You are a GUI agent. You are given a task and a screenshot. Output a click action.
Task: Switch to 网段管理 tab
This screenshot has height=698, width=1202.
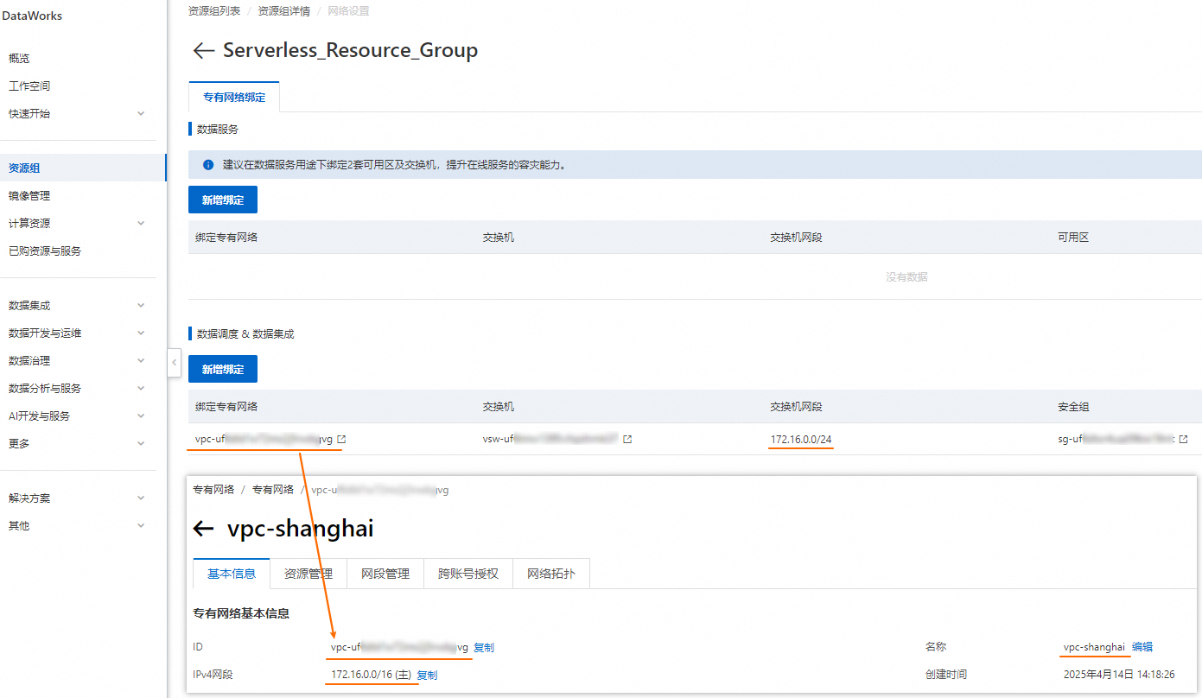(385, 574)
